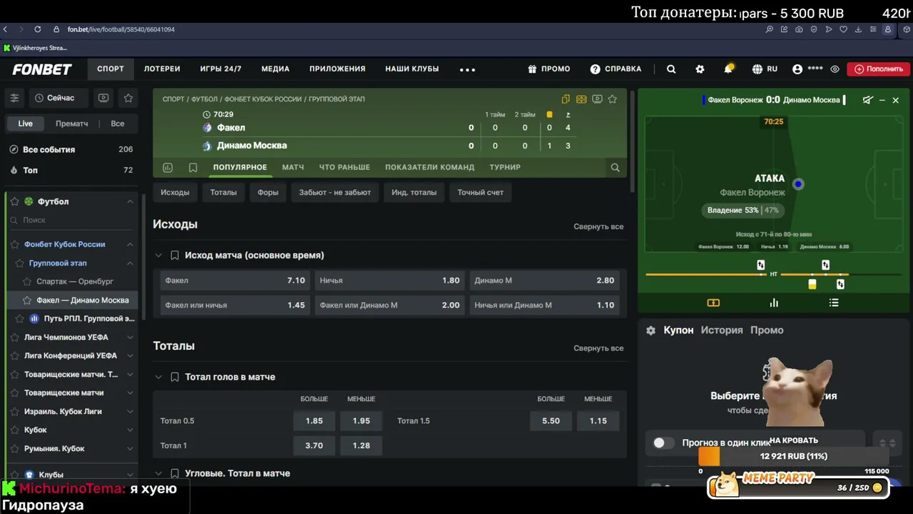Switch to the МАТЧ tab
Viewport: 913px width, 514px height.
[293, 167]
